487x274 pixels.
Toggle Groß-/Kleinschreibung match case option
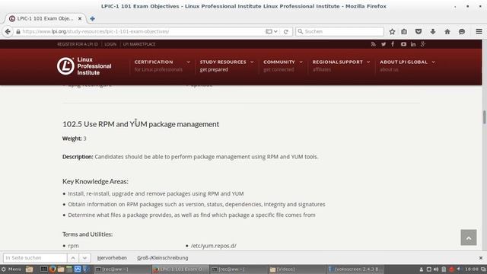[x=162, y=258]
